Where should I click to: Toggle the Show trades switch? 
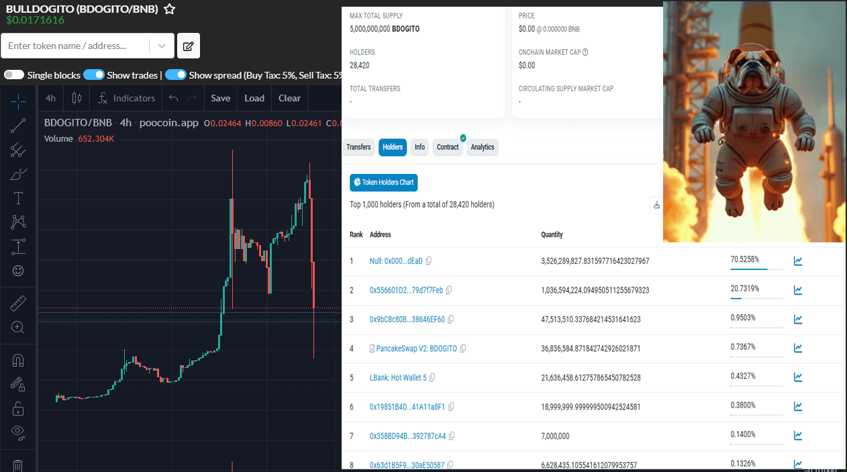94,75
